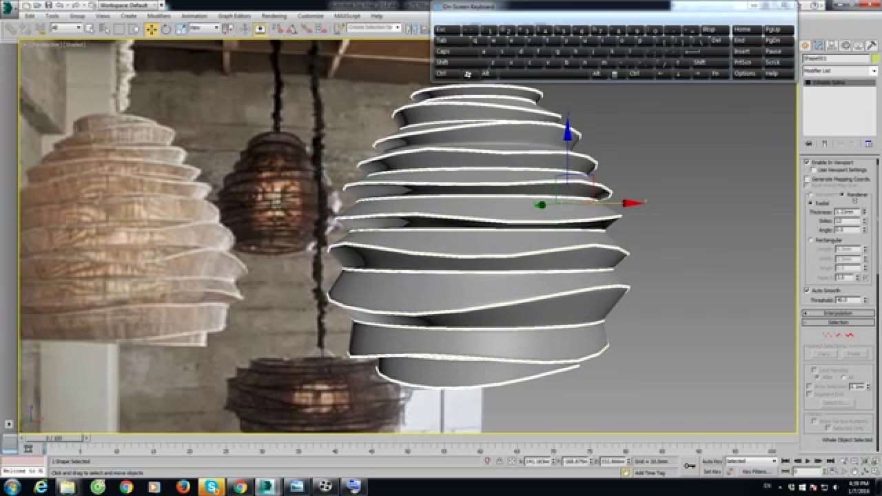Open the Modifier List dropdown
The height and width of the screenshot is (496, 882).
pos(840,71)
